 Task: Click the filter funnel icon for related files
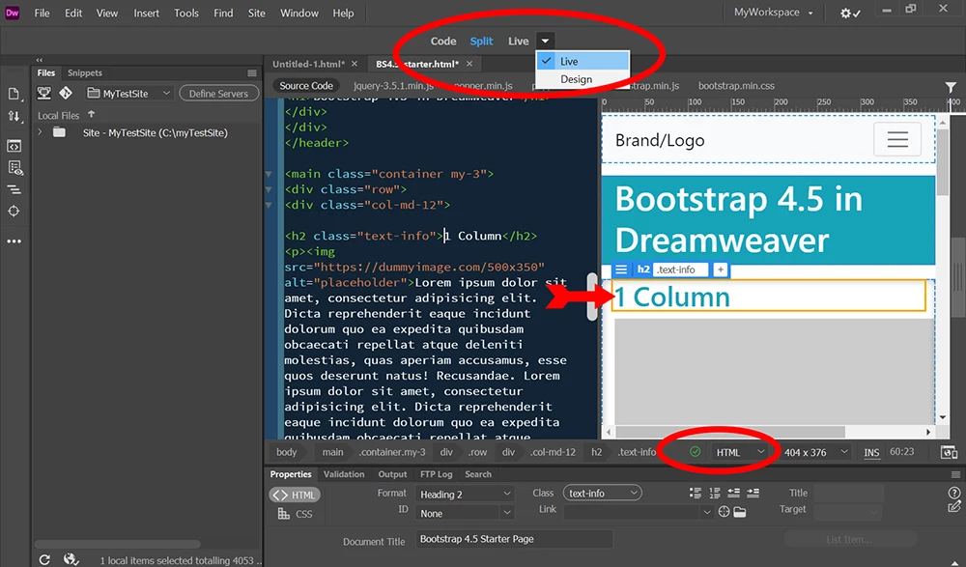(x=951, y=87)
